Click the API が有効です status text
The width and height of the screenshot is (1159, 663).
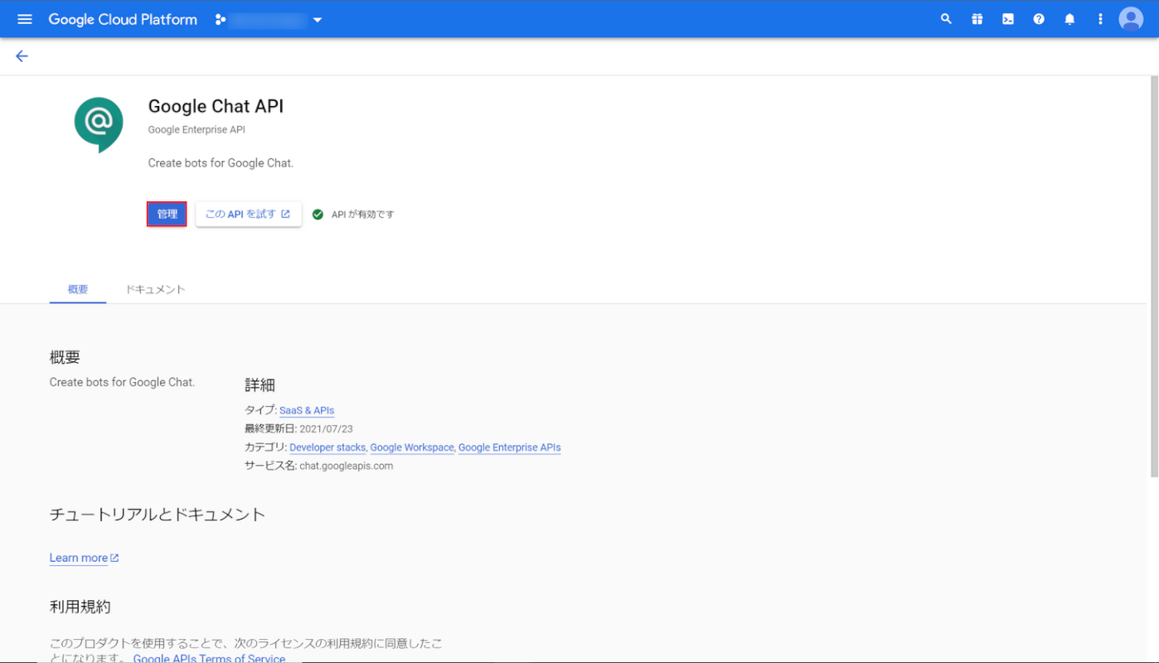362,214
